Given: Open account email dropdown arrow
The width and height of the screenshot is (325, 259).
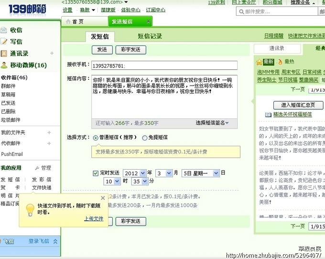Looking at the screenshot, I should tap(126, 2).
